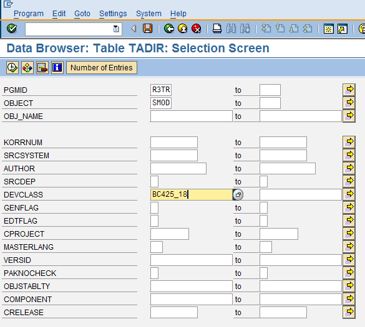Screen dimensions: 365x327
Task: Open the Edit menu
Action: click(x=59, y=14)
